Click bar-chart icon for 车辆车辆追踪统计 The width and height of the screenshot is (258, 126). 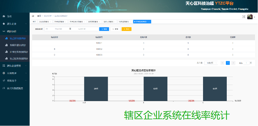tap(6, 45)
